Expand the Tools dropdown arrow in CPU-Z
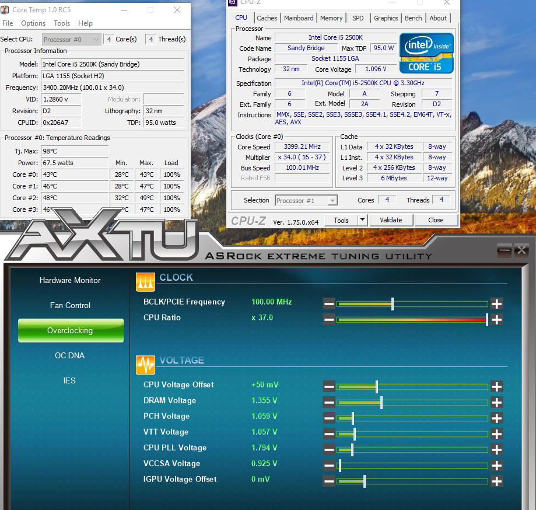 (x=362, y=220)
